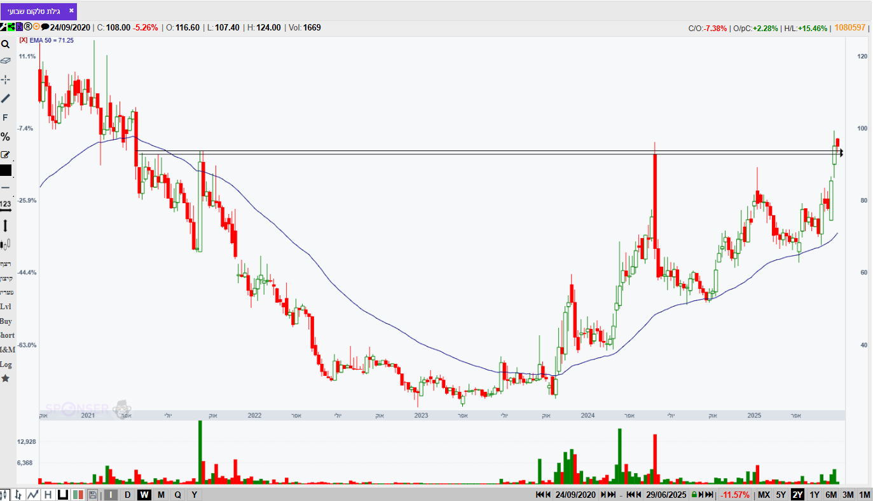Click the H&M tool button

pos(7,350)
